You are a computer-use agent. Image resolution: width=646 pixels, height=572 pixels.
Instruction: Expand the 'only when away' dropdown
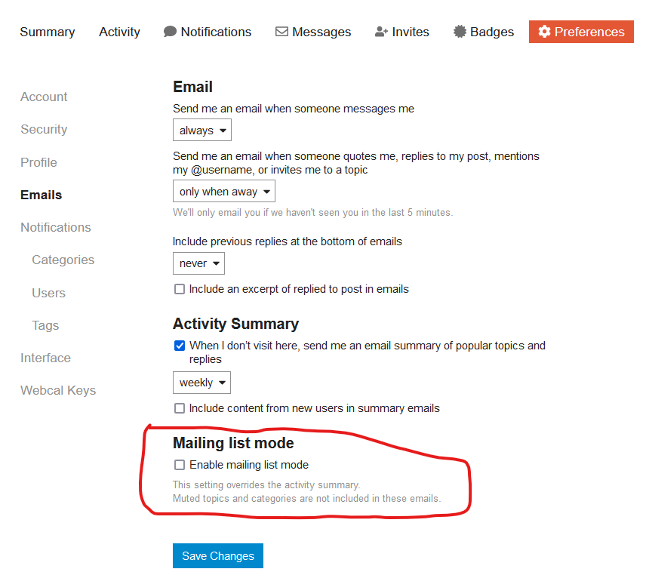click(x=224, y=191)
